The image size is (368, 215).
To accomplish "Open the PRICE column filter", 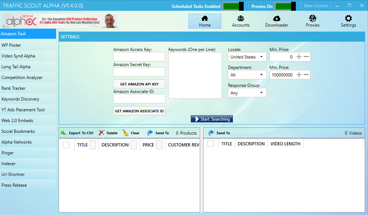I will click(x=159, y=145).
